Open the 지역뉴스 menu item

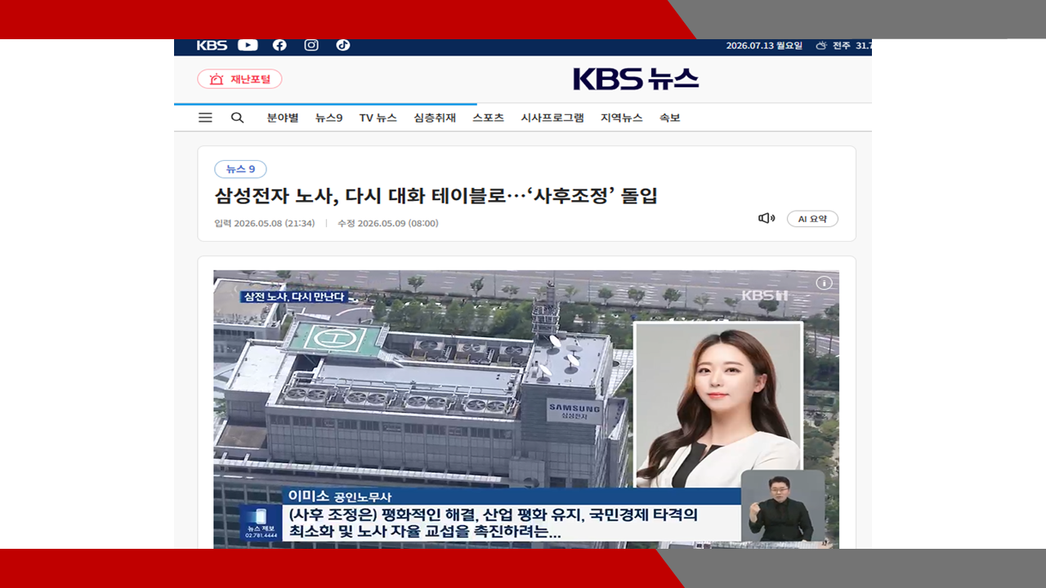coord(622,118)
